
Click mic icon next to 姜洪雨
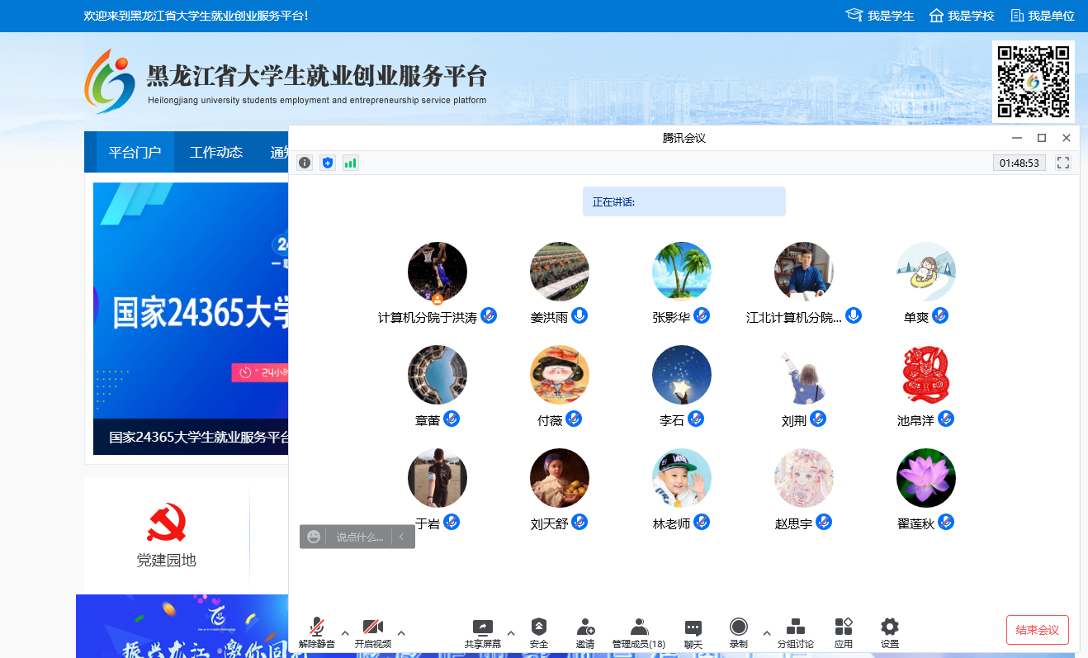coord(579,315)
